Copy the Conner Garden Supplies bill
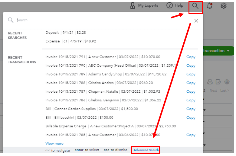Image resolution: width=236 pixels, height=156 pixels. (x=191, y=109)
